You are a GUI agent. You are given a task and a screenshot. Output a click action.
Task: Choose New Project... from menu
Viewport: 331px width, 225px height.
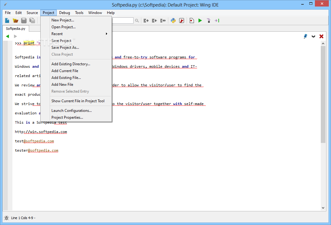[x=76, y=20]
